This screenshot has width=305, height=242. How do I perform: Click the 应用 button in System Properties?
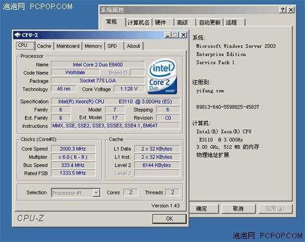(275, 208)
